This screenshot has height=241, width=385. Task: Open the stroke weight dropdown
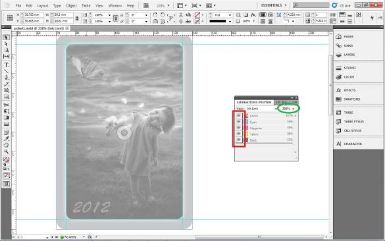pyautogui.click(x=230, y=15)
